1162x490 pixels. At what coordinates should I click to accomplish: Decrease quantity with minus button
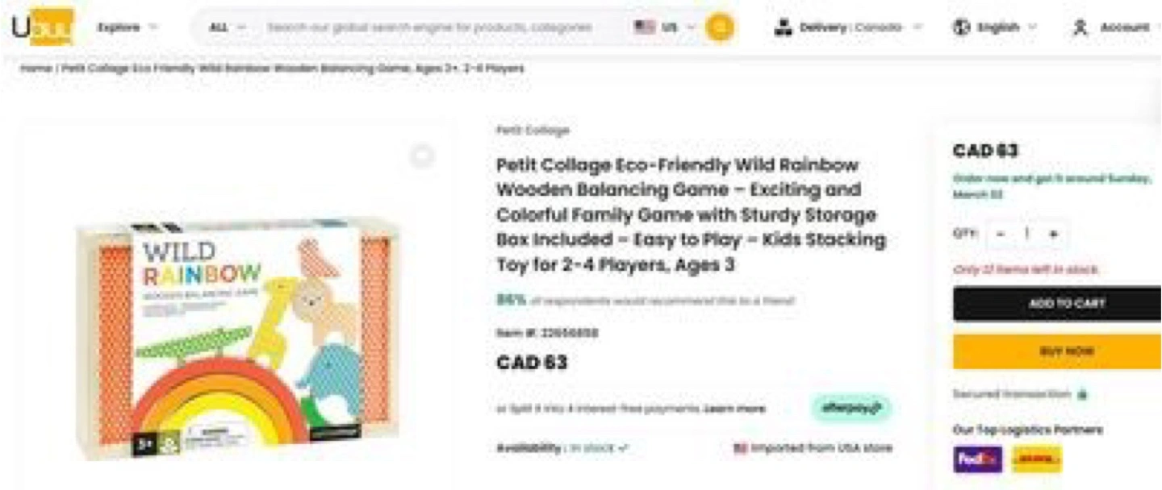pos(1001,234)
